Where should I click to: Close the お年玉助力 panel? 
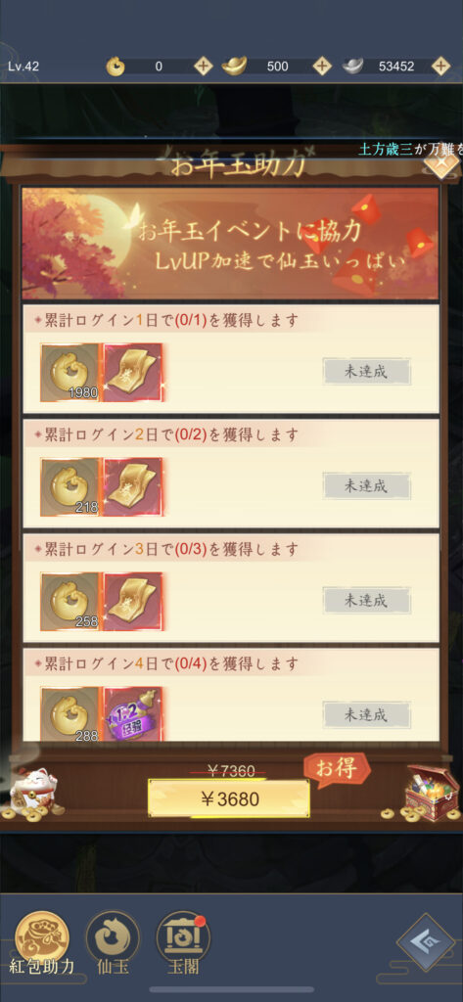click(x=441, y=163)
